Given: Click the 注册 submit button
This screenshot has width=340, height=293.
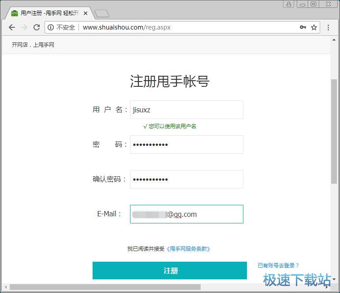Looking at the screenshot, I should point(170,271).
